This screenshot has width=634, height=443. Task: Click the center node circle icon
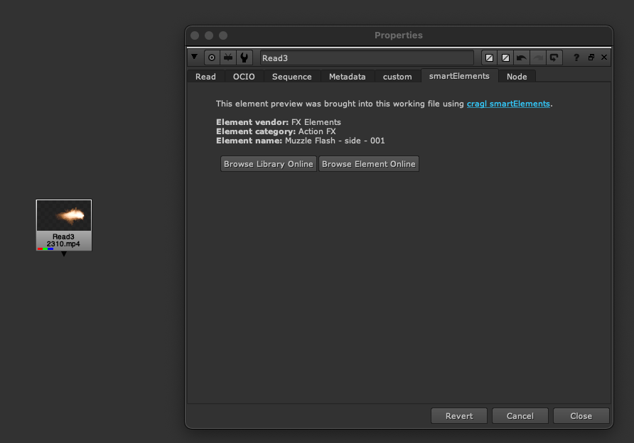[x=211, y=58]
